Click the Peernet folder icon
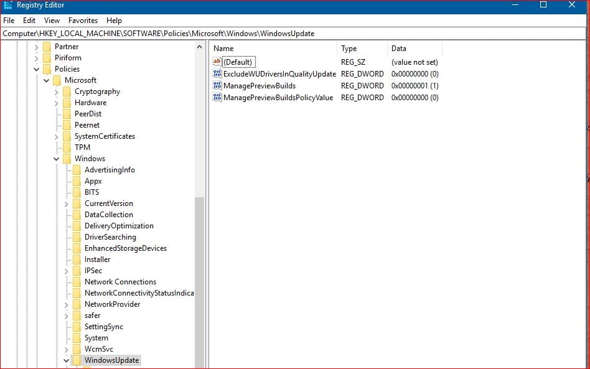The image size is (590, 369). (x=67, y=125)
